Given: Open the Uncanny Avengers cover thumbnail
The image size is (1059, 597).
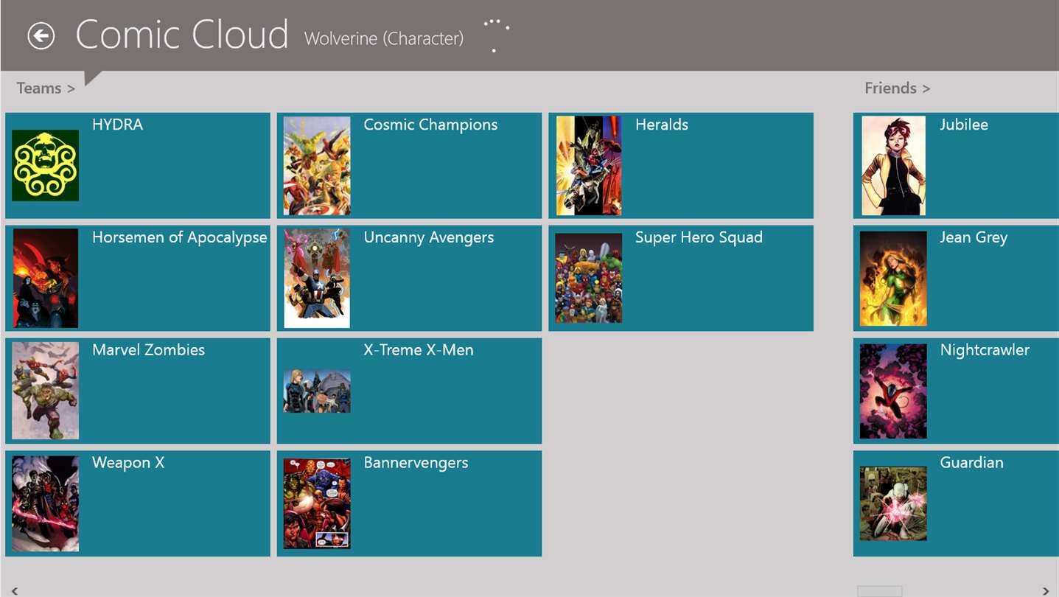Looking at the screenshot, I should (x=317, y=279).
